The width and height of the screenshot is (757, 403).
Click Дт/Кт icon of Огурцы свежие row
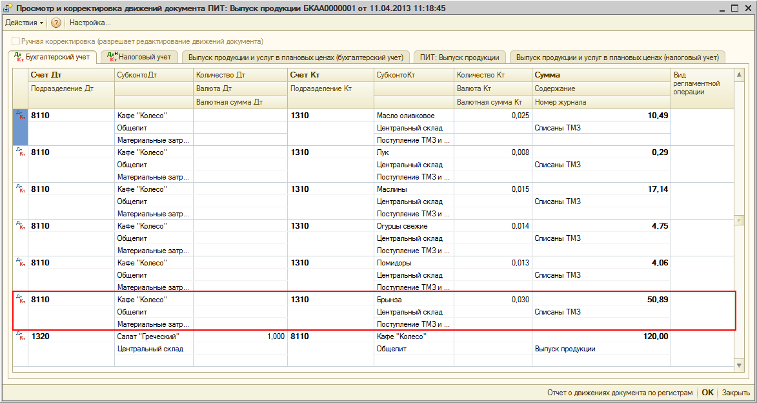(21, 225)
